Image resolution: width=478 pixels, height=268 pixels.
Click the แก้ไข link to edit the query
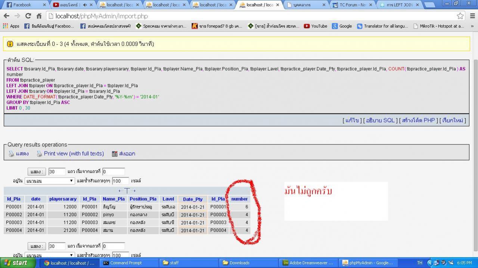pyautogui.click(x=352, y=120)
